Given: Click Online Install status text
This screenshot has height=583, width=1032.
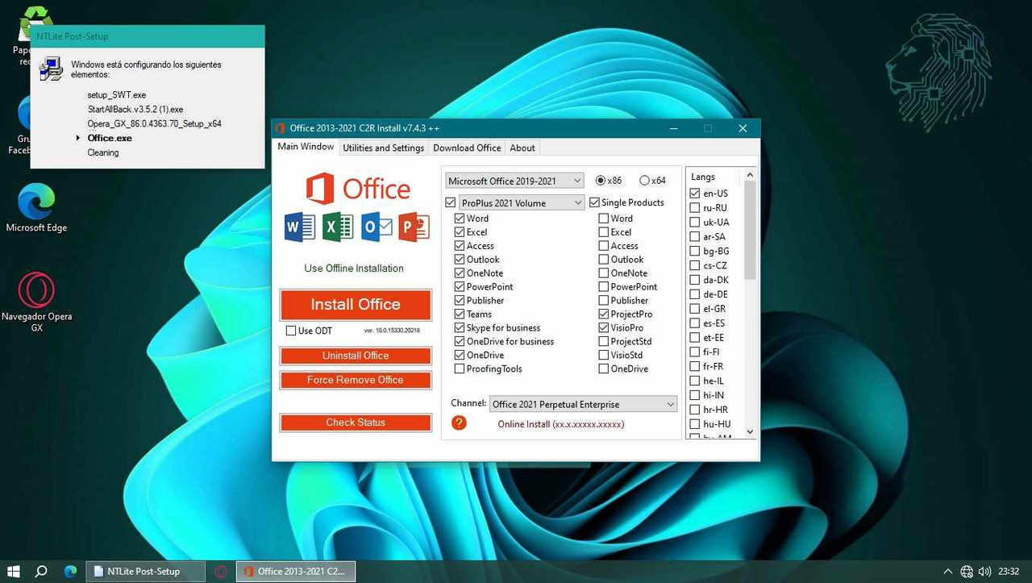Looking at the screenshot, I should pyautogui.click(x=561, y=424).
